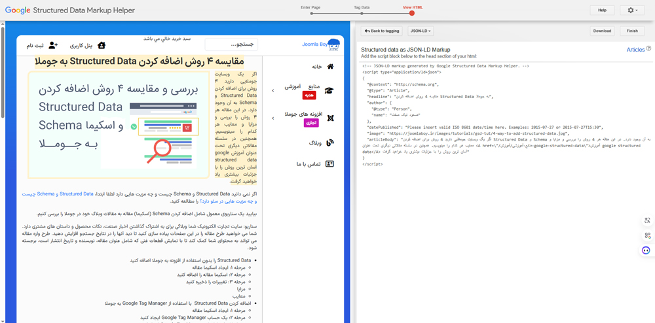This screenshot has height=323, width=655.
Task: Open the پنل کاربری link
Action: click(x=81, y=45)
